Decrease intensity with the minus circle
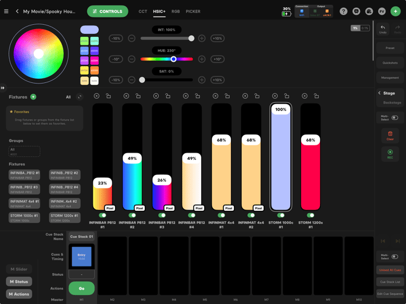 point(131,39)
